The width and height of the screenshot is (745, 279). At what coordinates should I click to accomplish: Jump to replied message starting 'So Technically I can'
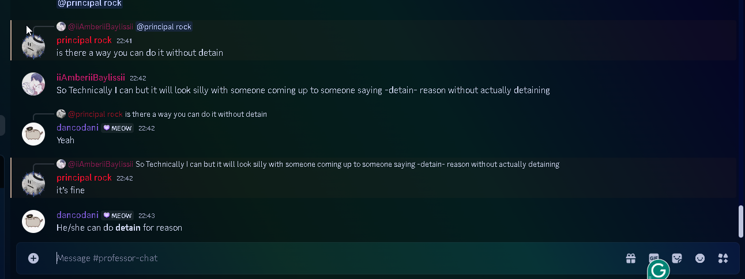(x=347, y=165)
